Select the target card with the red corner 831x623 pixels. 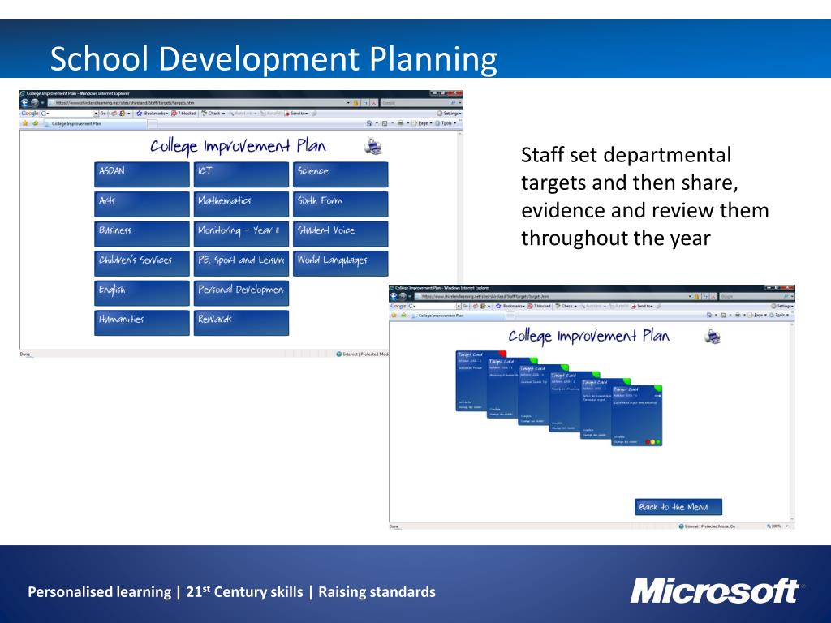pos(471,381)
